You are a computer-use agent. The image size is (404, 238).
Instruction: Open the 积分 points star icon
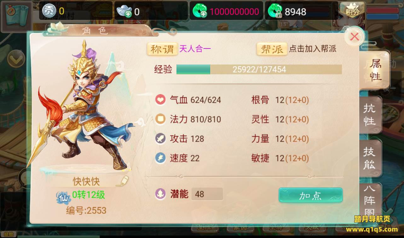pyautogui.click(x=352, y=11)
